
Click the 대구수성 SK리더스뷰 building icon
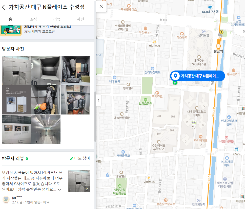[199, 57]
